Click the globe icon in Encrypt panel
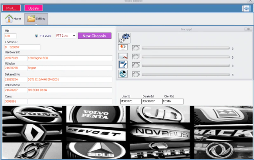The height and width of the screenshot is (160, 254). pos(123,74)
